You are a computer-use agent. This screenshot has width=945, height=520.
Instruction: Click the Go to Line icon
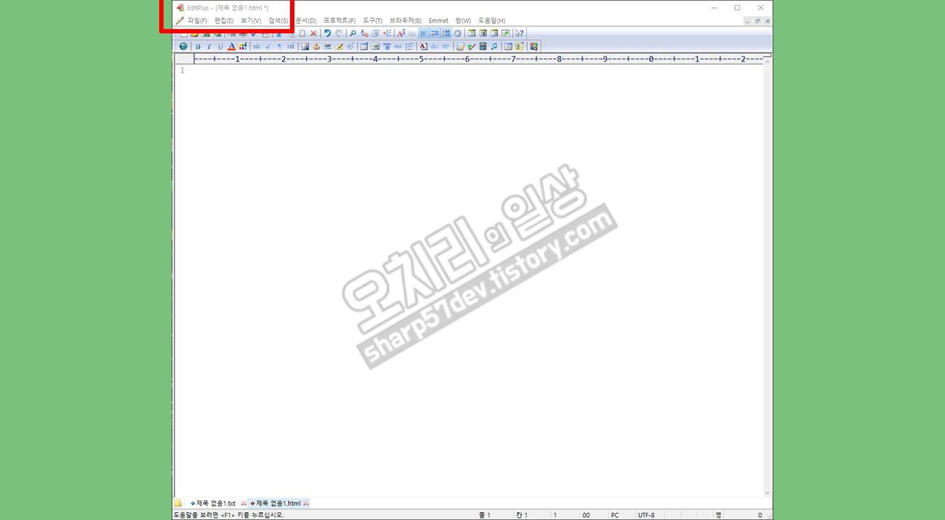(387, 33)
